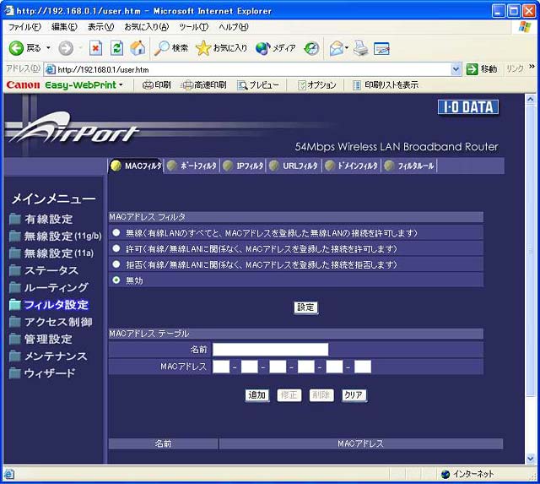The image size is (540, 484).
Task: Click the Print printer icon
Action: (360, 48)
